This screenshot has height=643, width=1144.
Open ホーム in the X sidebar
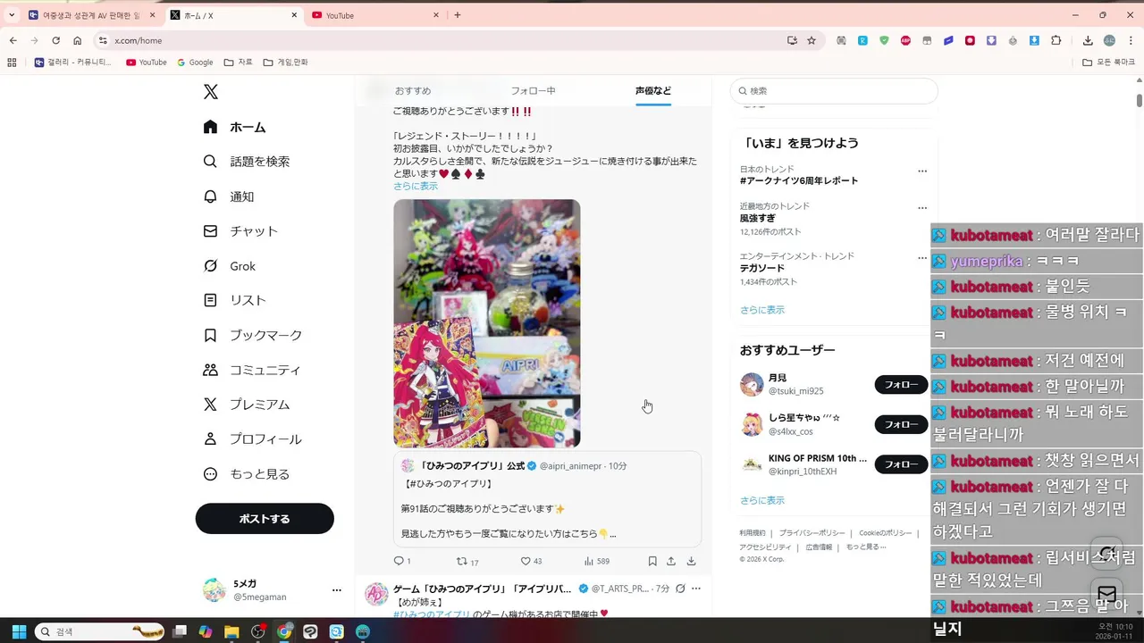(234, 127)
